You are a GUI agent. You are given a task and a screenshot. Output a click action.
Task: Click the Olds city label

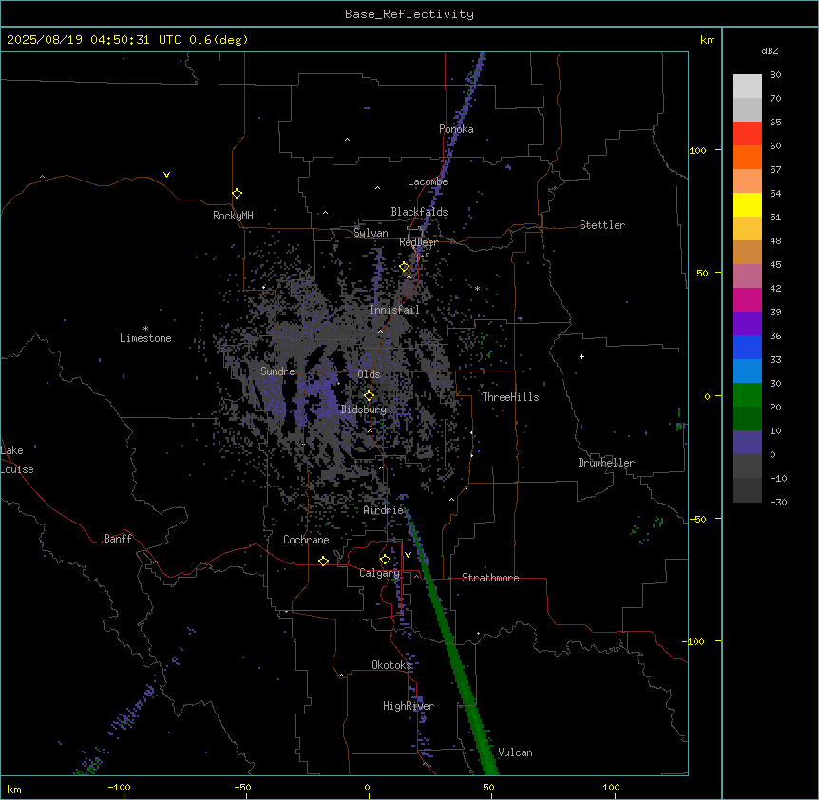tap(369, 374)
